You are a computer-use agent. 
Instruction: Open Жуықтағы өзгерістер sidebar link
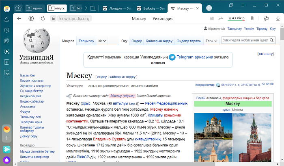[36, 86]
